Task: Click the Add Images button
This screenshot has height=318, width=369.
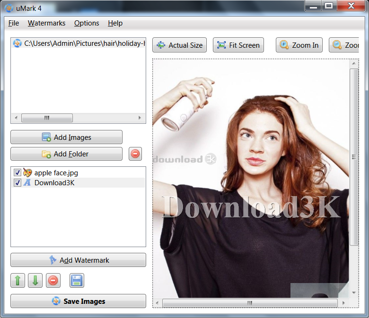Action: tap(66, 137)
